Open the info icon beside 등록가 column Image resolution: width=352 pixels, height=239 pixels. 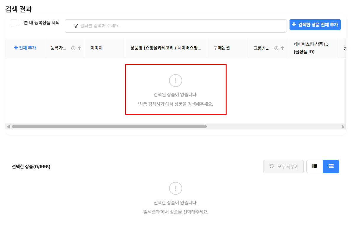(x=73, y=48)
